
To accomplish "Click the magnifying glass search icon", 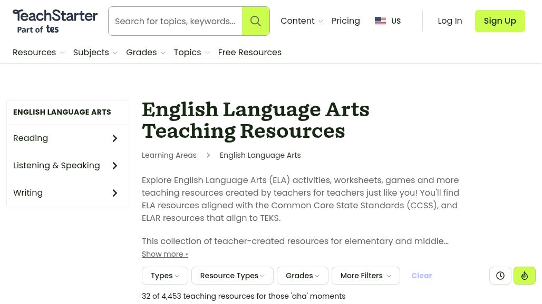I will (256, 21).
